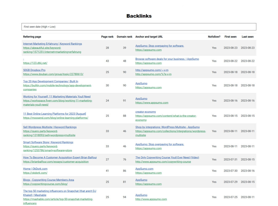
Task: Follow the Browse software deals for your business link
Action: tap(167, 59)
